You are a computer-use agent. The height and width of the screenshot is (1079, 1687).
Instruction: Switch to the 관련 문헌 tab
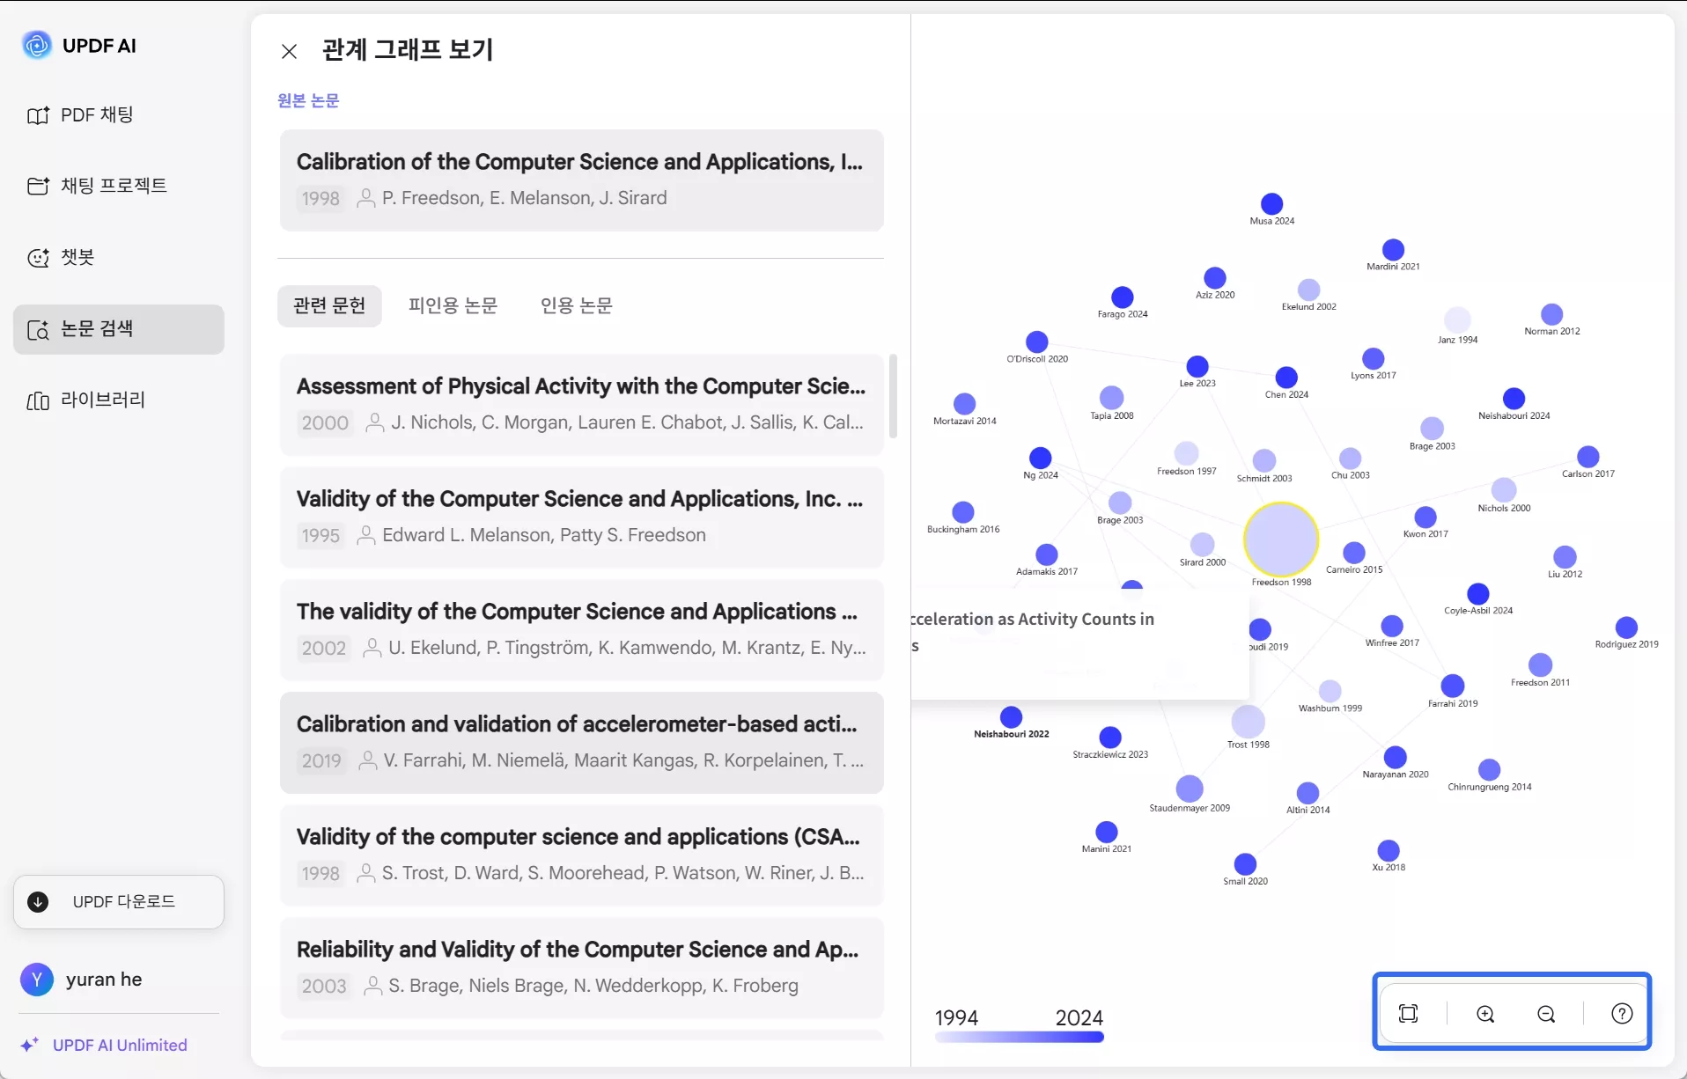coord(329,305)
